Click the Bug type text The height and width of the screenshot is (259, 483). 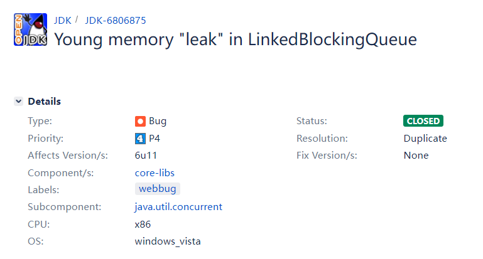click(x=158, y=121)
